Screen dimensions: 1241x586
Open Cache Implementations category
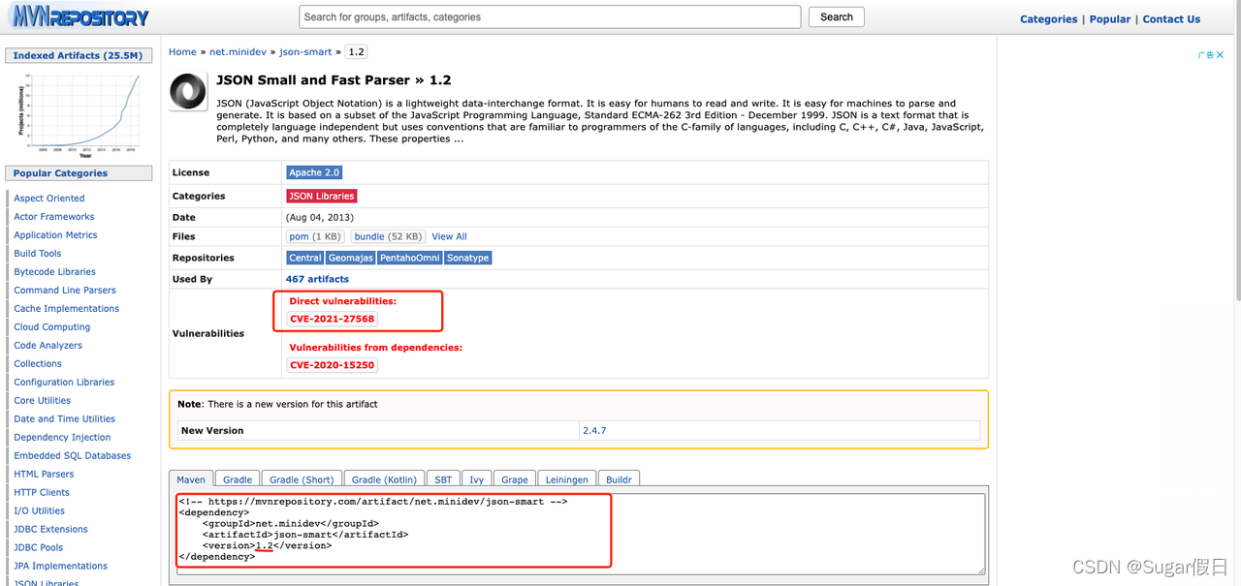click(x=66, y=309)
